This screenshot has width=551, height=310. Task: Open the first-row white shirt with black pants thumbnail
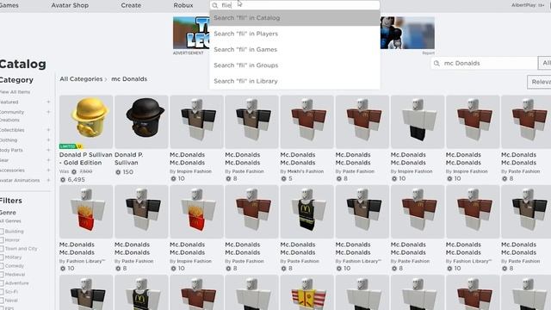tap(418, 121)
